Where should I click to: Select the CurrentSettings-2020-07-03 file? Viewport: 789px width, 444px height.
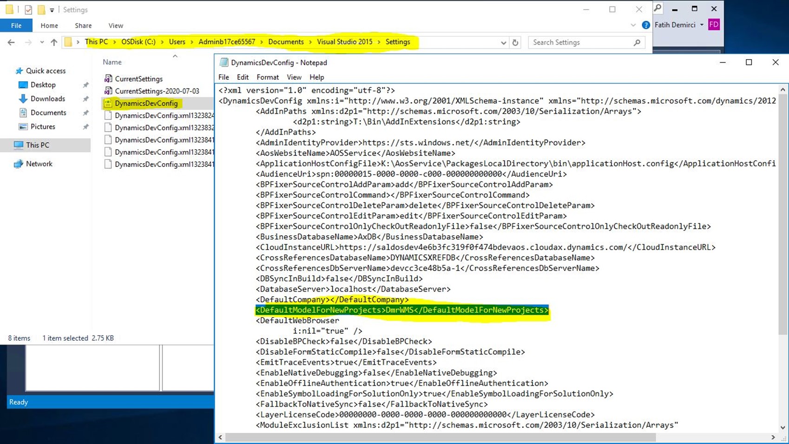(x=157, y=91)
